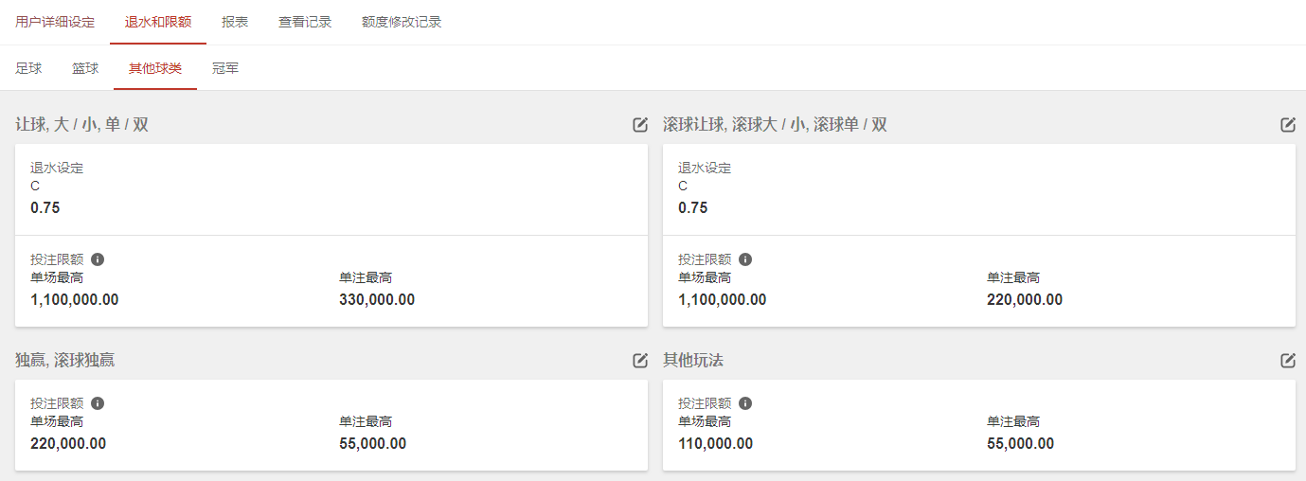
Task: Open edit for 其他玩法 section
Action: click(x=1288, y=360)
